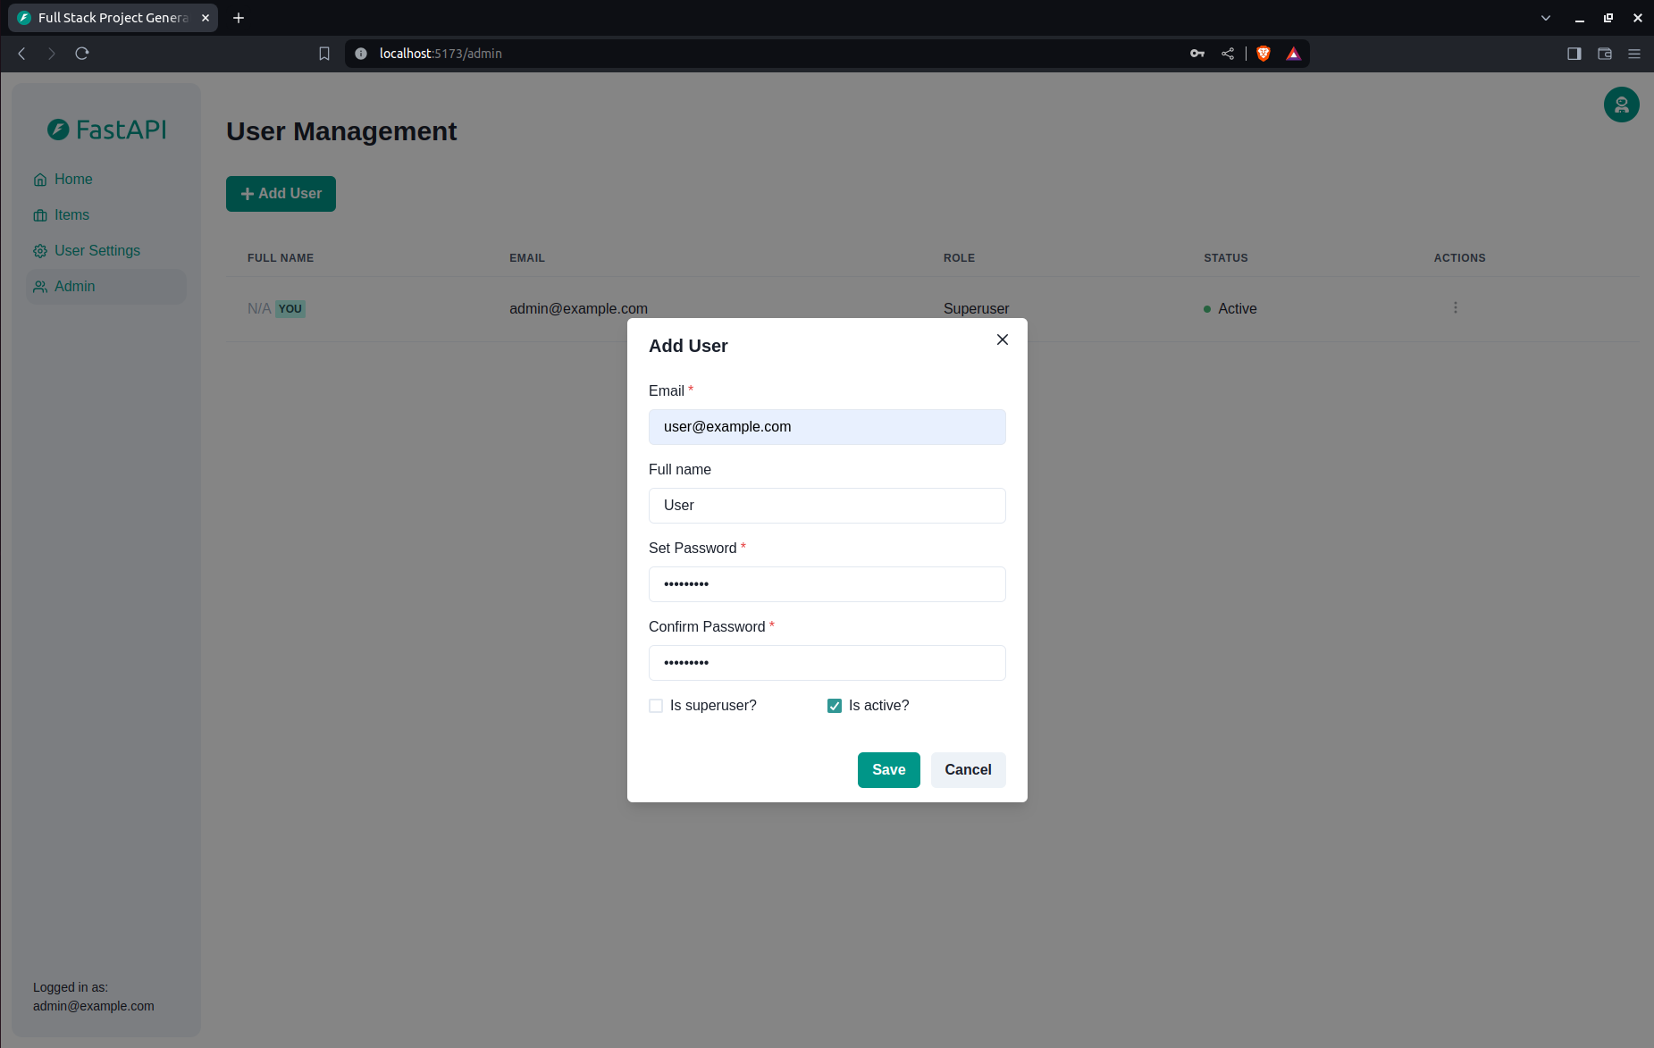Click the Brave Shields icon in address bar
The height and width of the screenshot is (1048, 1654).
point(1263,54)
